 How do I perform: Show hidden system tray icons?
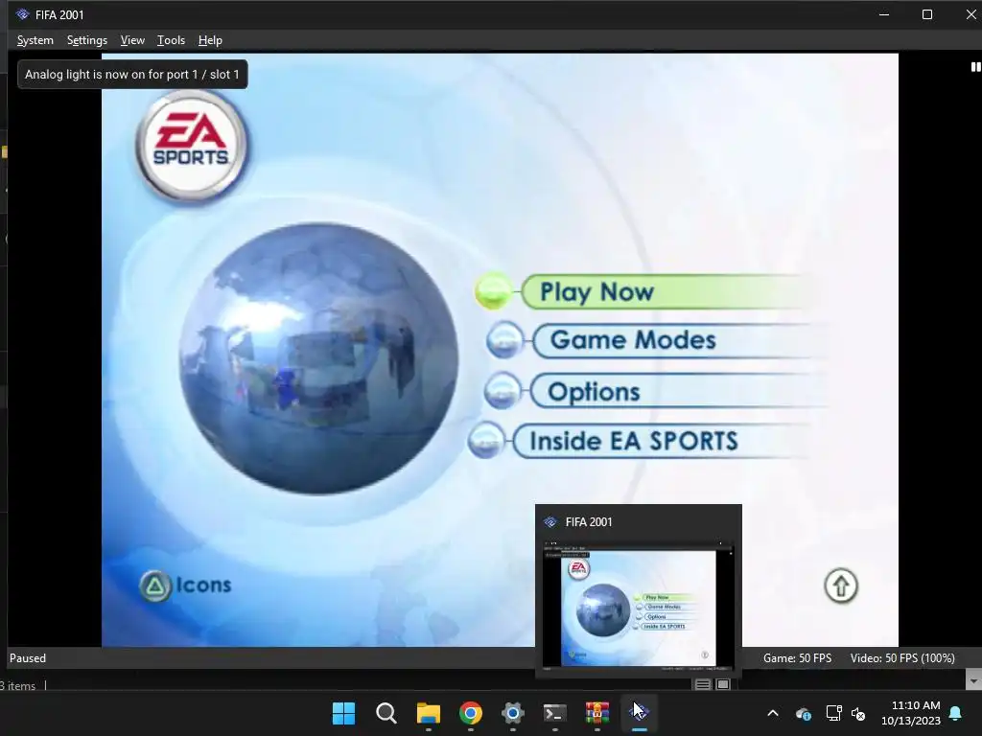point(773,713)
